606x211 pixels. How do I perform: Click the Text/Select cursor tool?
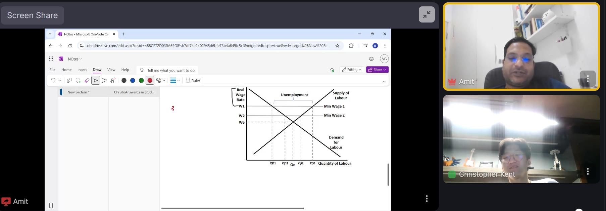[69, 81]
